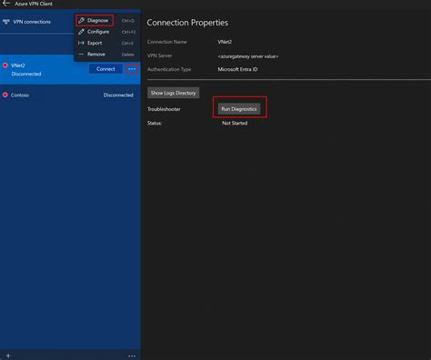
Task: Open the ellipsis menu for VNet2
Action: pyautogui.click(x=132, y=69)
